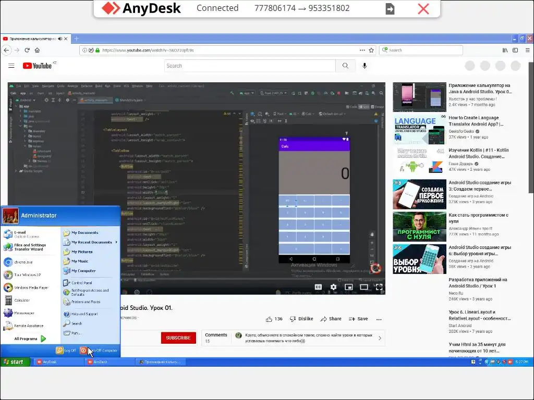The height and width of the screenshot is (400, 534).
Task: Launch Windows Media Player from Start menu
Action: coord(30,287)
